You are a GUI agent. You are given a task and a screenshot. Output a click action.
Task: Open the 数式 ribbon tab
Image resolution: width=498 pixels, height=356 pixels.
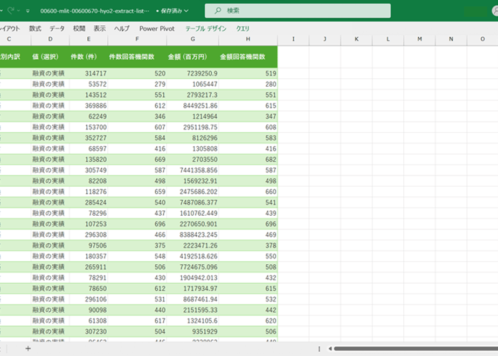pyautogui.click(x=35, y=29)
